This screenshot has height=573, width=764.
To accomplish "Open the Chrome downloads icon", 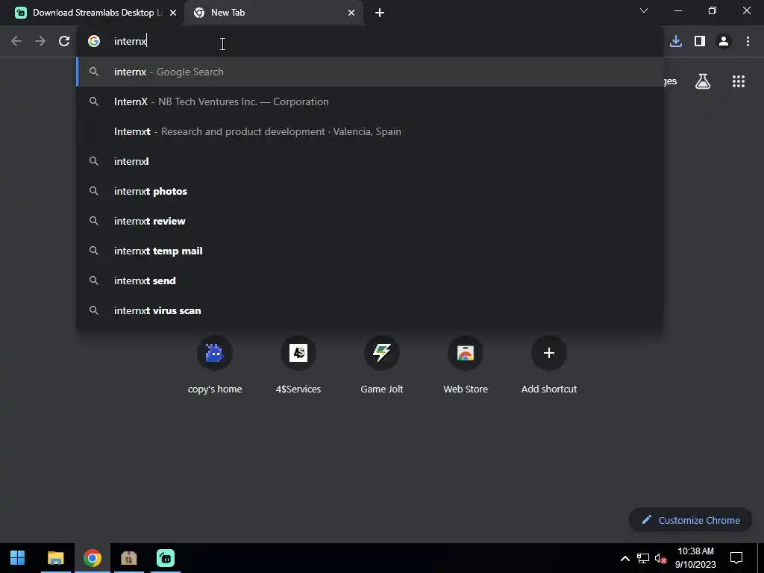I will [x=676, y=42].
